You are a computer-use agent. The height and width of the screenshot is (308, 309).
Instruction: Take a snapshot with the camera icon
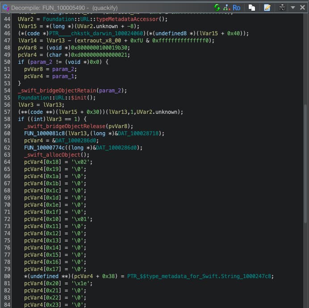282,8
